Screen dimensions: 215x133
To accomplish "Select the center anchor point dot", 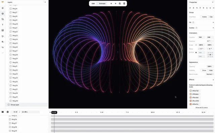I will (210, 55).
